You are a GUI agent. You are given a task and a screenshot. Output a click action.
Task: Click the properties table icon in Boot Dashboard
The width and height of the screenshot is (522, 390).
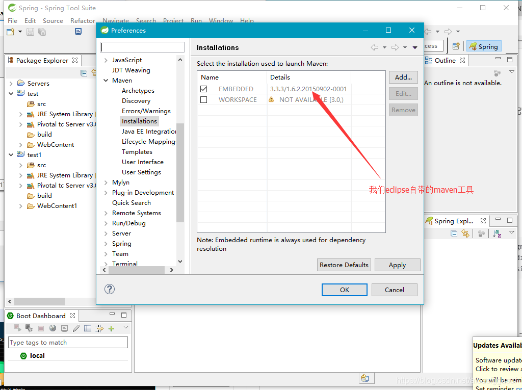88,328
